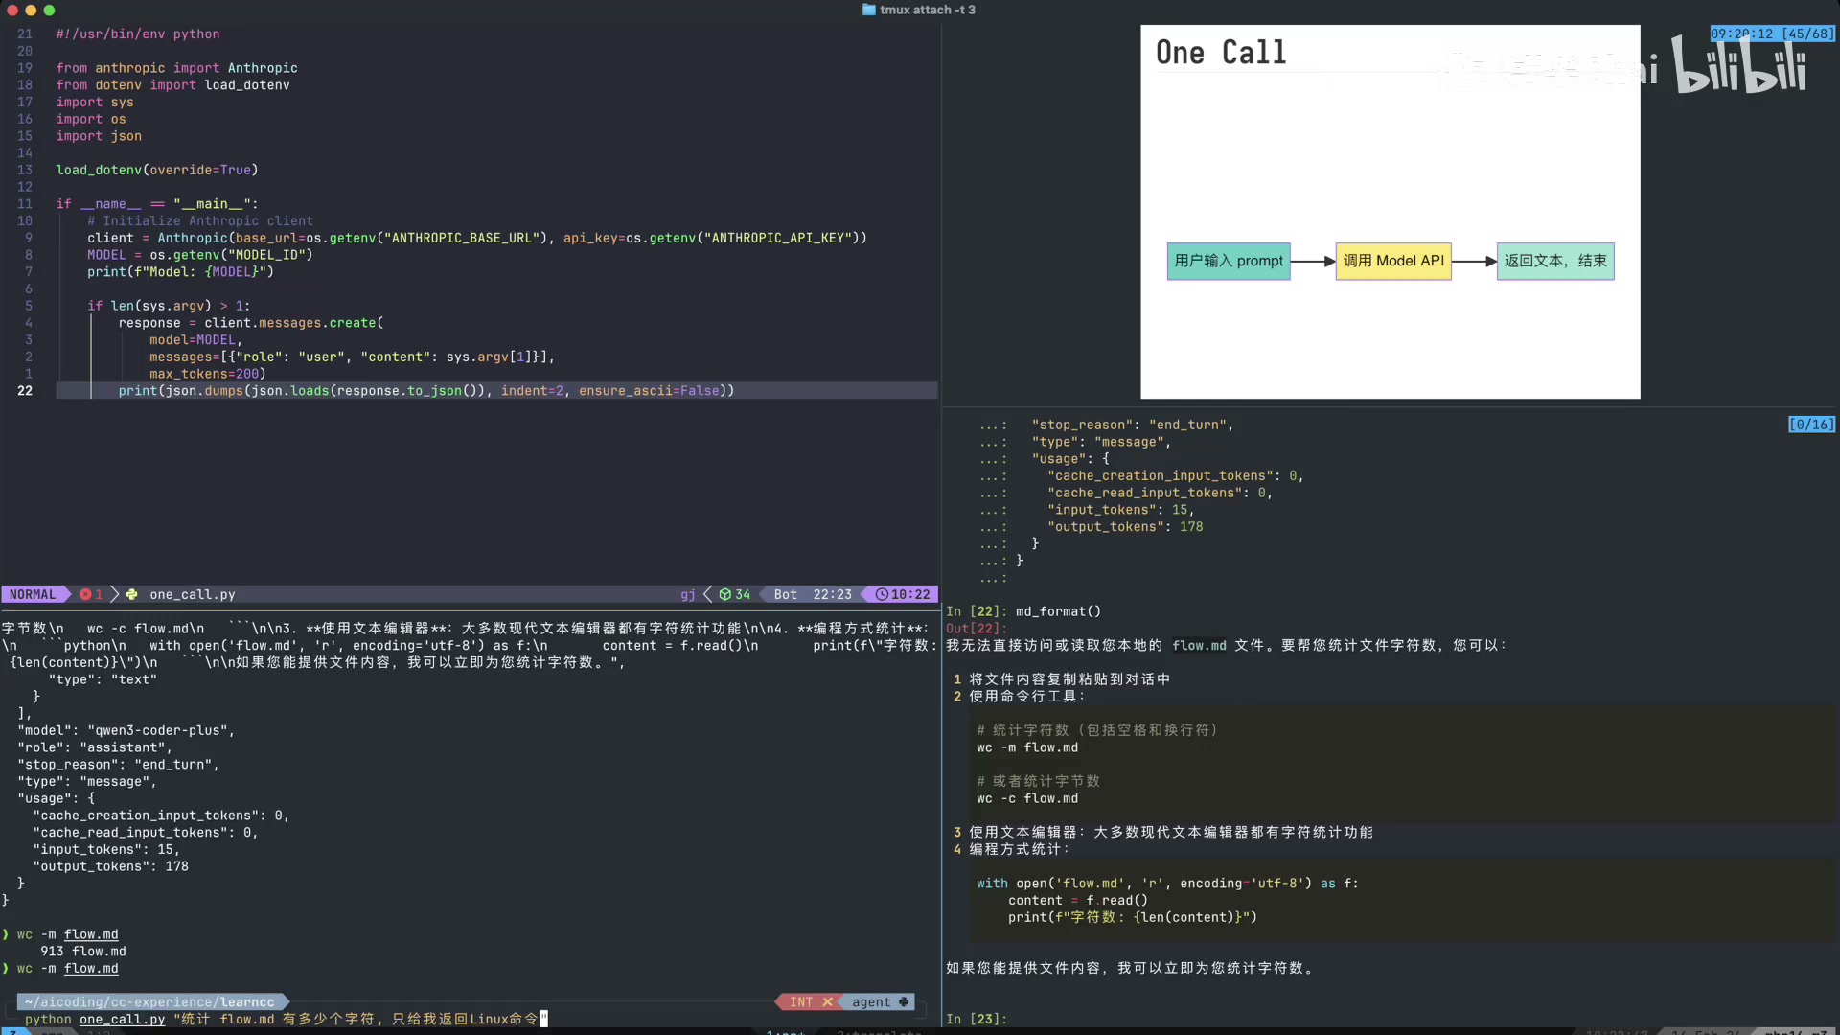Click the '返回文本, 结束' box in the diagram
The height and width of the screenshot is (1035, 1840).
[x=1554, y=261]
